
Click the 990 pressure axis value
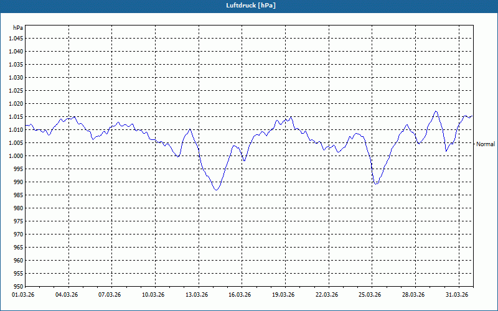coord(19,182)
